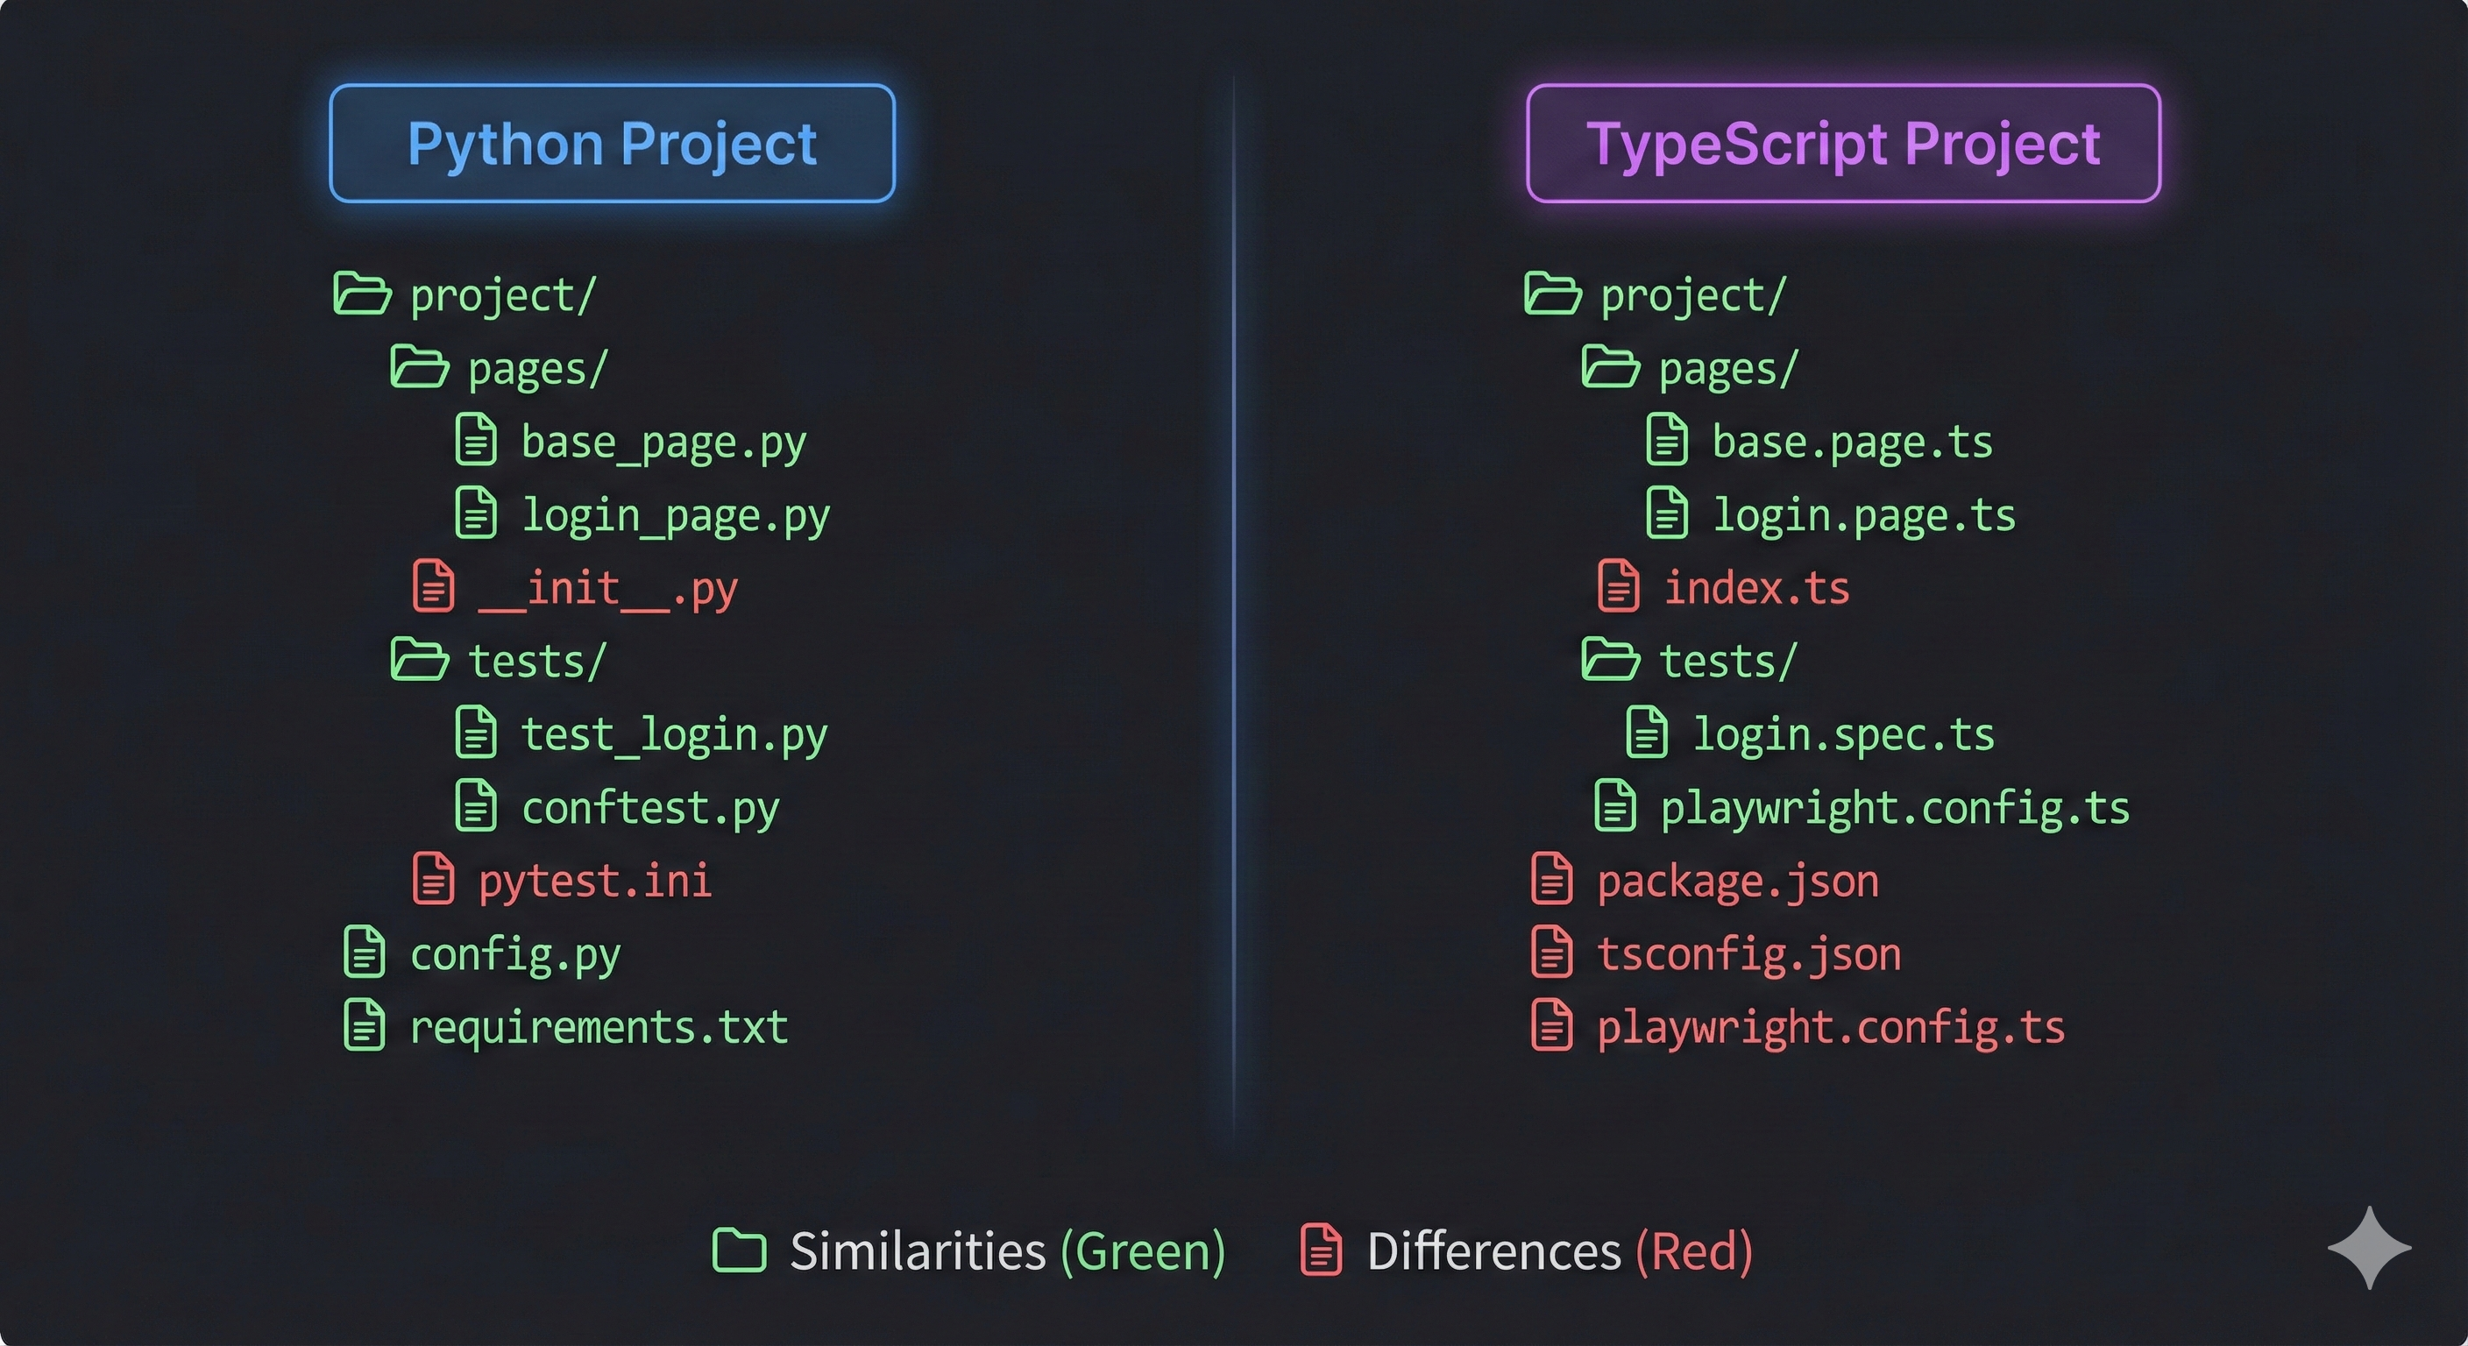The image size is (2468, 1346).
Task: Select the base_page.py file icon
Action: click(477, 441)
